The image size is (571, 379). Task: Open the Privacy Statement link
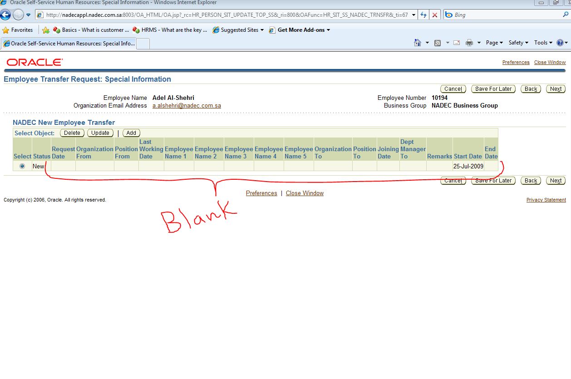pos(546,200)
